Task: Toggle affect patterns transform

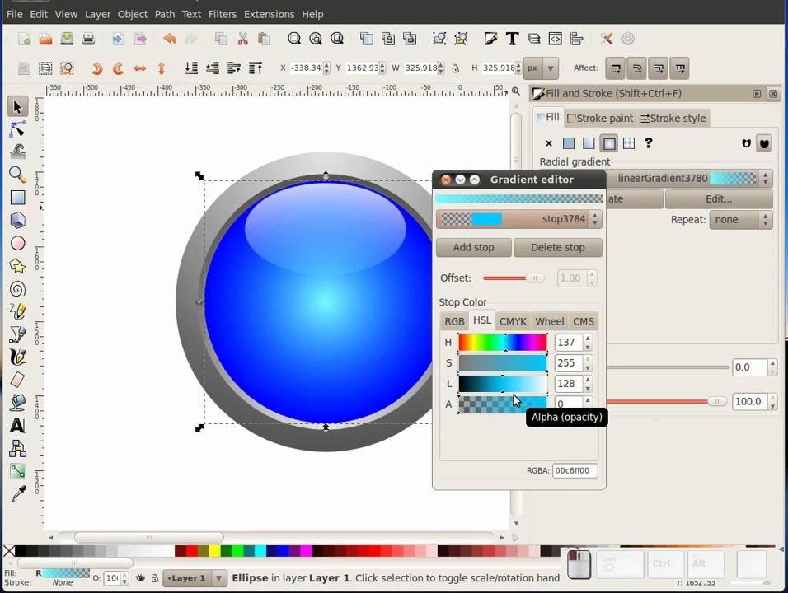Action: click(x=680, y=68)
